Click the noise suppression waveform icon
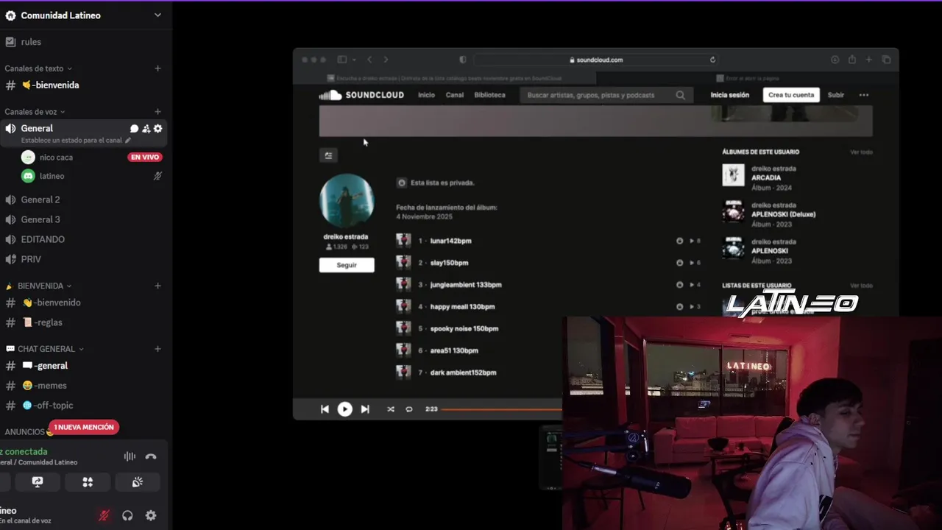 [x=130, y=456]
